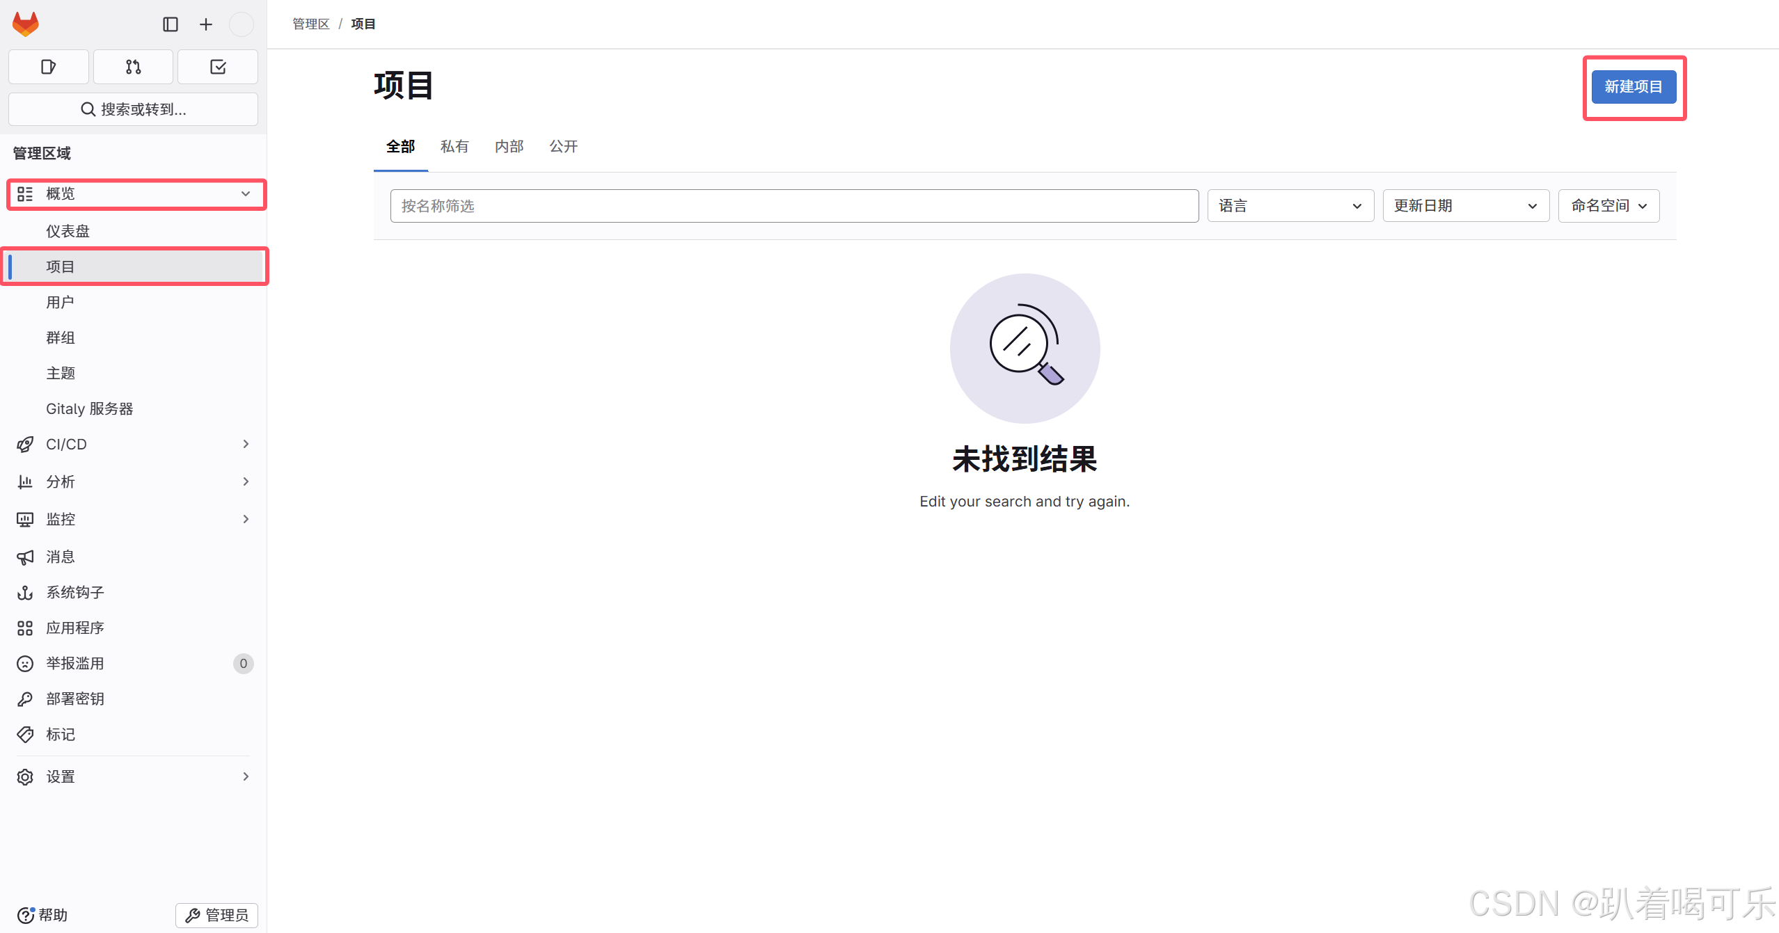Click the GitLab fox logo
Viewport: 1779px width, 933px height.
click(26, 24)
